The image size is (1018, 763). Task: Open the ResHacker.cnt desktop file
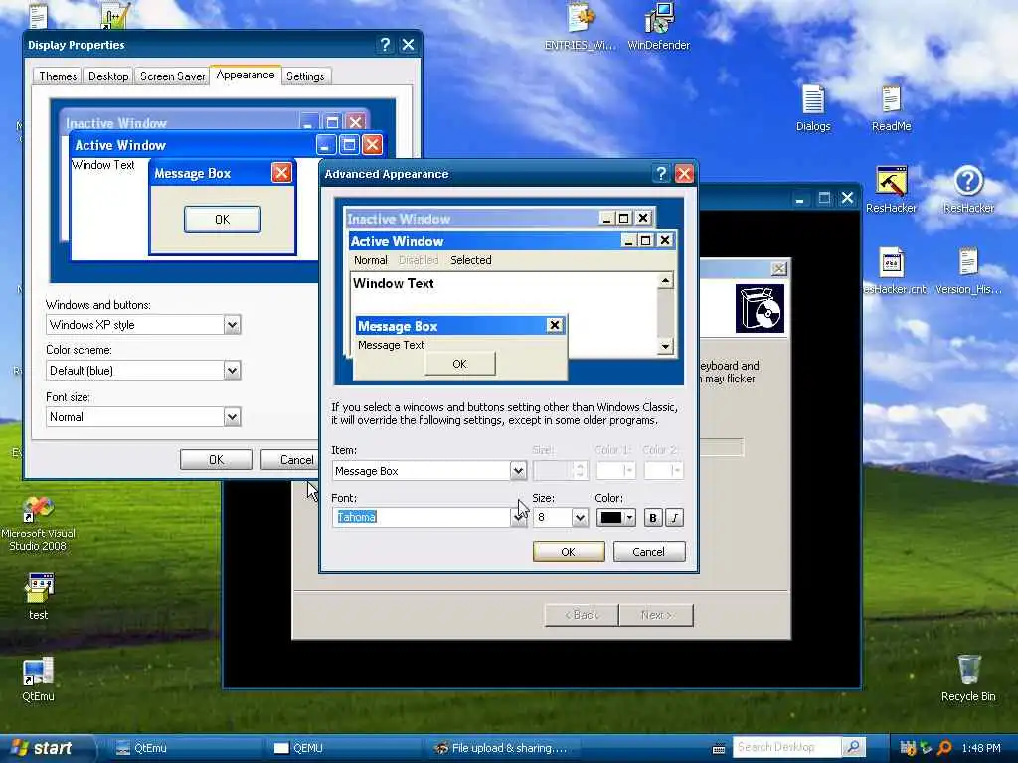pos(894,271)
